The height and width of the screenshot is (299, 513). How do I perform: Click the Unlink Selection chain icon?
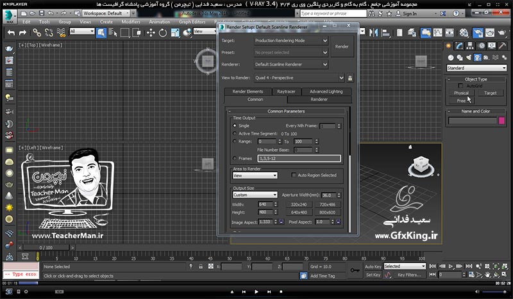coord(49,33)
